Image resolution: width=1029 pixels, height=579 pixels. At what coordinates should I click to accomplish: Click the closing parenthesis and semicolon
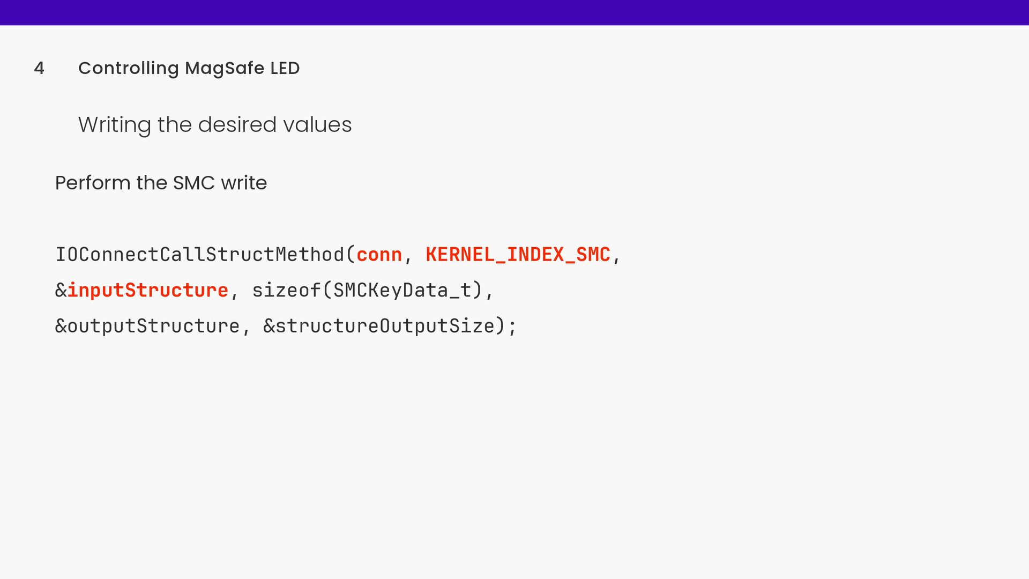tap(506, 326)
